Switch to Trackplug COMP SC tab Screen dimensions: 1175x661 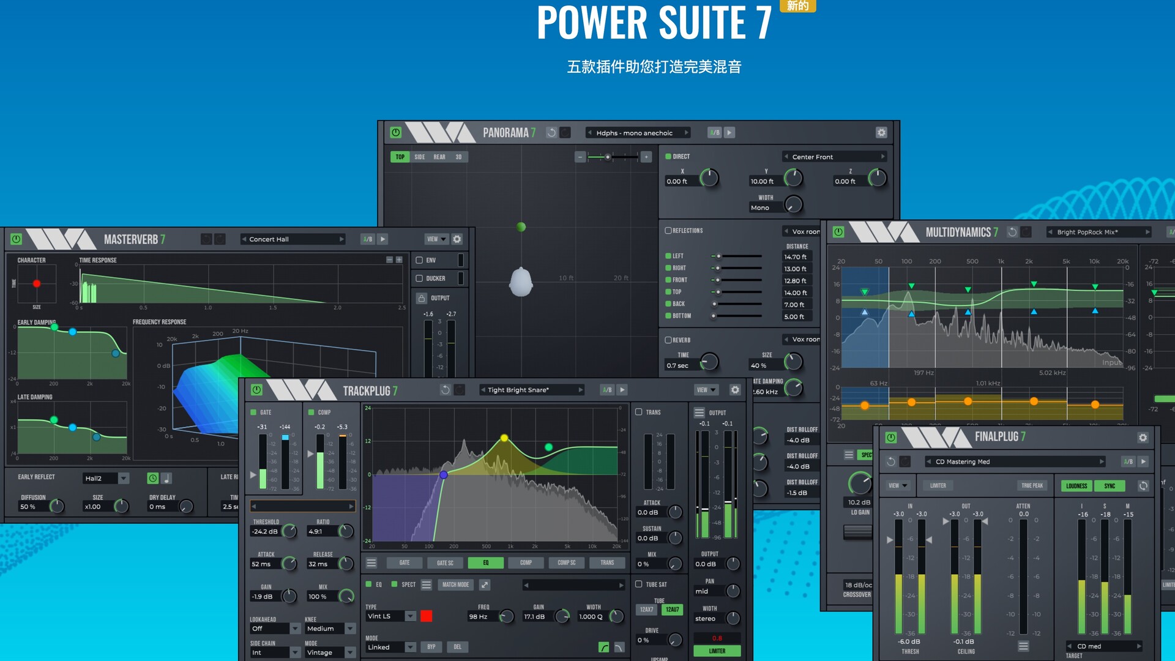(x=567, y=562)
